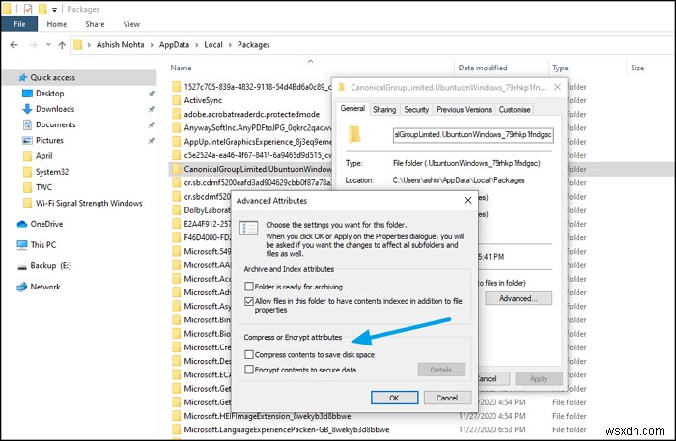
Task: Uncheck 'Allow files to have contents indexed'
Action: click(x=249, y=301)
